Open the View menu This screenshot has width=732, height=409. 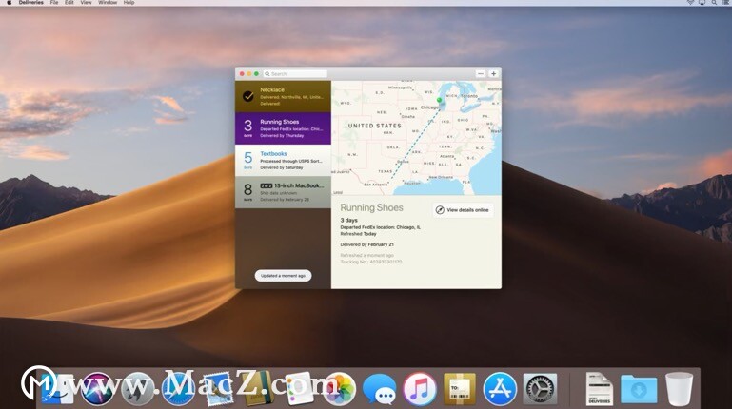pos(86,2)
